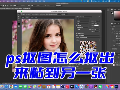
Task: Open Final Cut Pro from the Dock
Action: pyautogui.click(x=30, y=87)
